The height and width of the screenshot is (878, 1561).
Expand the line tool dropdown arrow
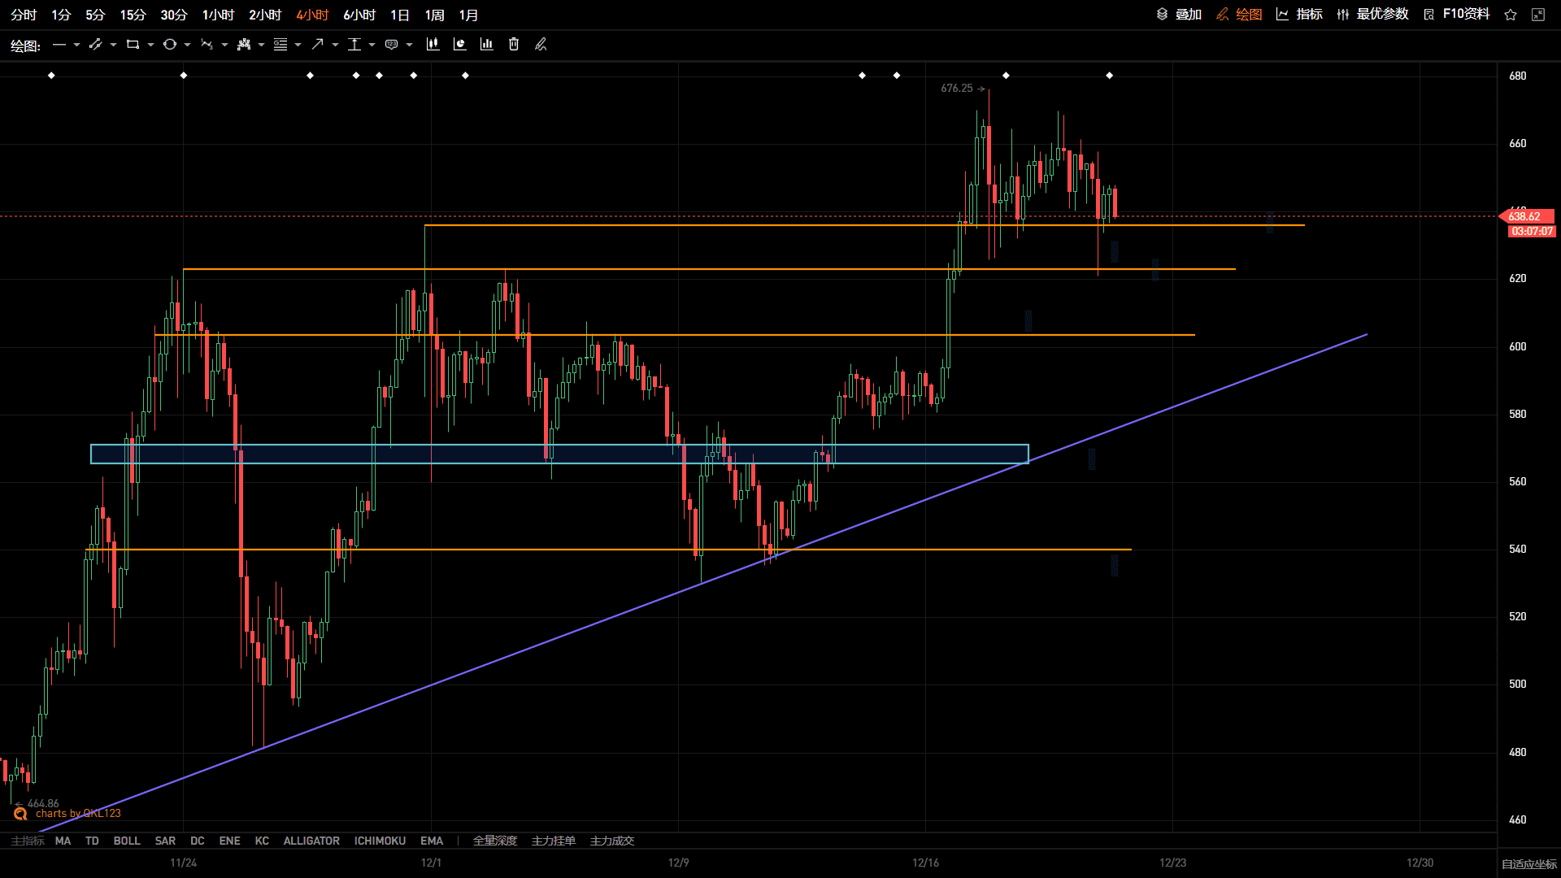click(76, 45)
